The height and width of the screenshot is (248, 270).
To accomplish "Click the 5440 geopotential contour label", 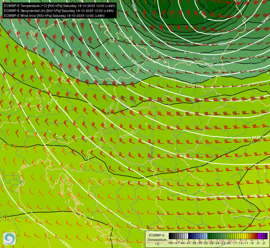I will point(203,14).
